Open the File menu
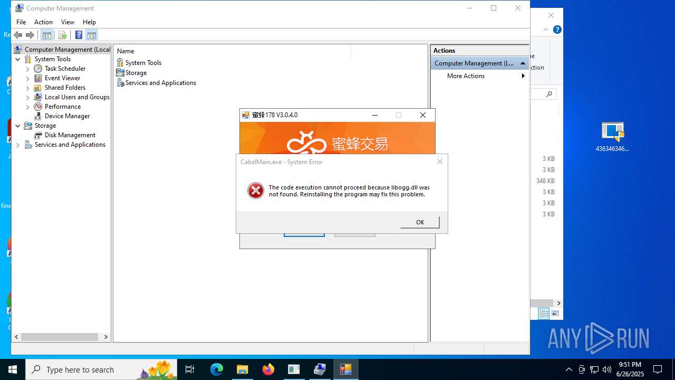The image size is (675, 380). pos(21,22)
